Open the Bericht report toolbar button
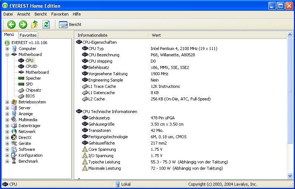Viewport: 295px width, 189px height. pos(70,24)
